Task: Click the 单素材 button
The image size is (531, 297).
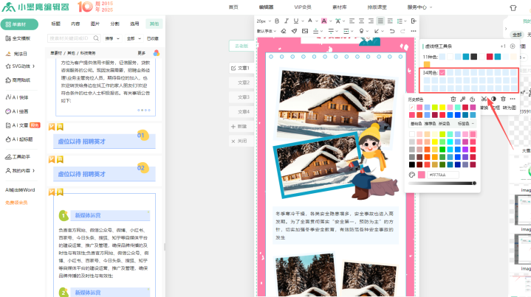Action: [19, 24]
